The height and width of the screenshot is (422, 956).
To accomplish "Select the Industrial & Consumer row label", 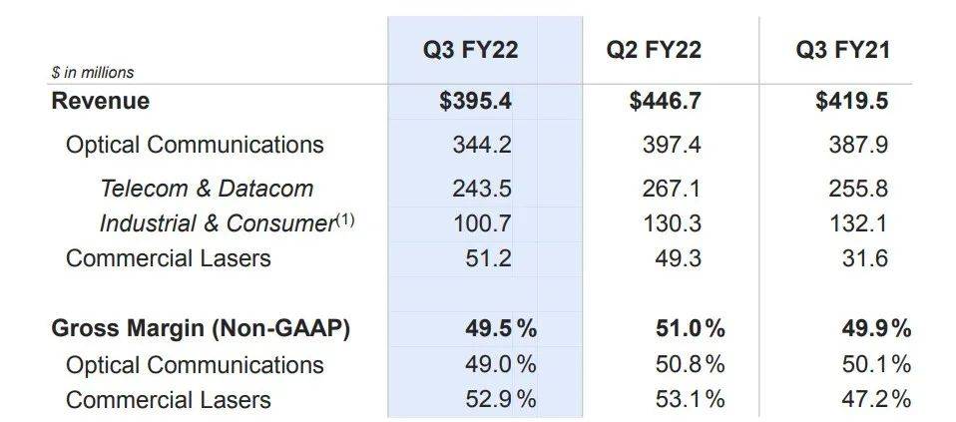I will pos(217,223).
